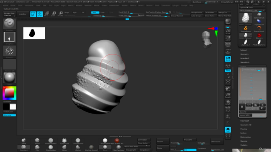Open the Brush menu

tap(13, 5)
